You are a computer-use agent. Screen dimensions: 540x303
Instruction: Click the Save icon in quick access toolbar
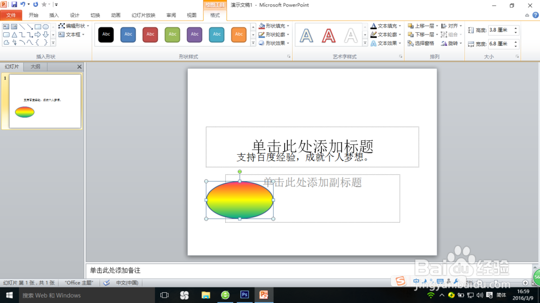pyautogui.click(x=14, y=4)
